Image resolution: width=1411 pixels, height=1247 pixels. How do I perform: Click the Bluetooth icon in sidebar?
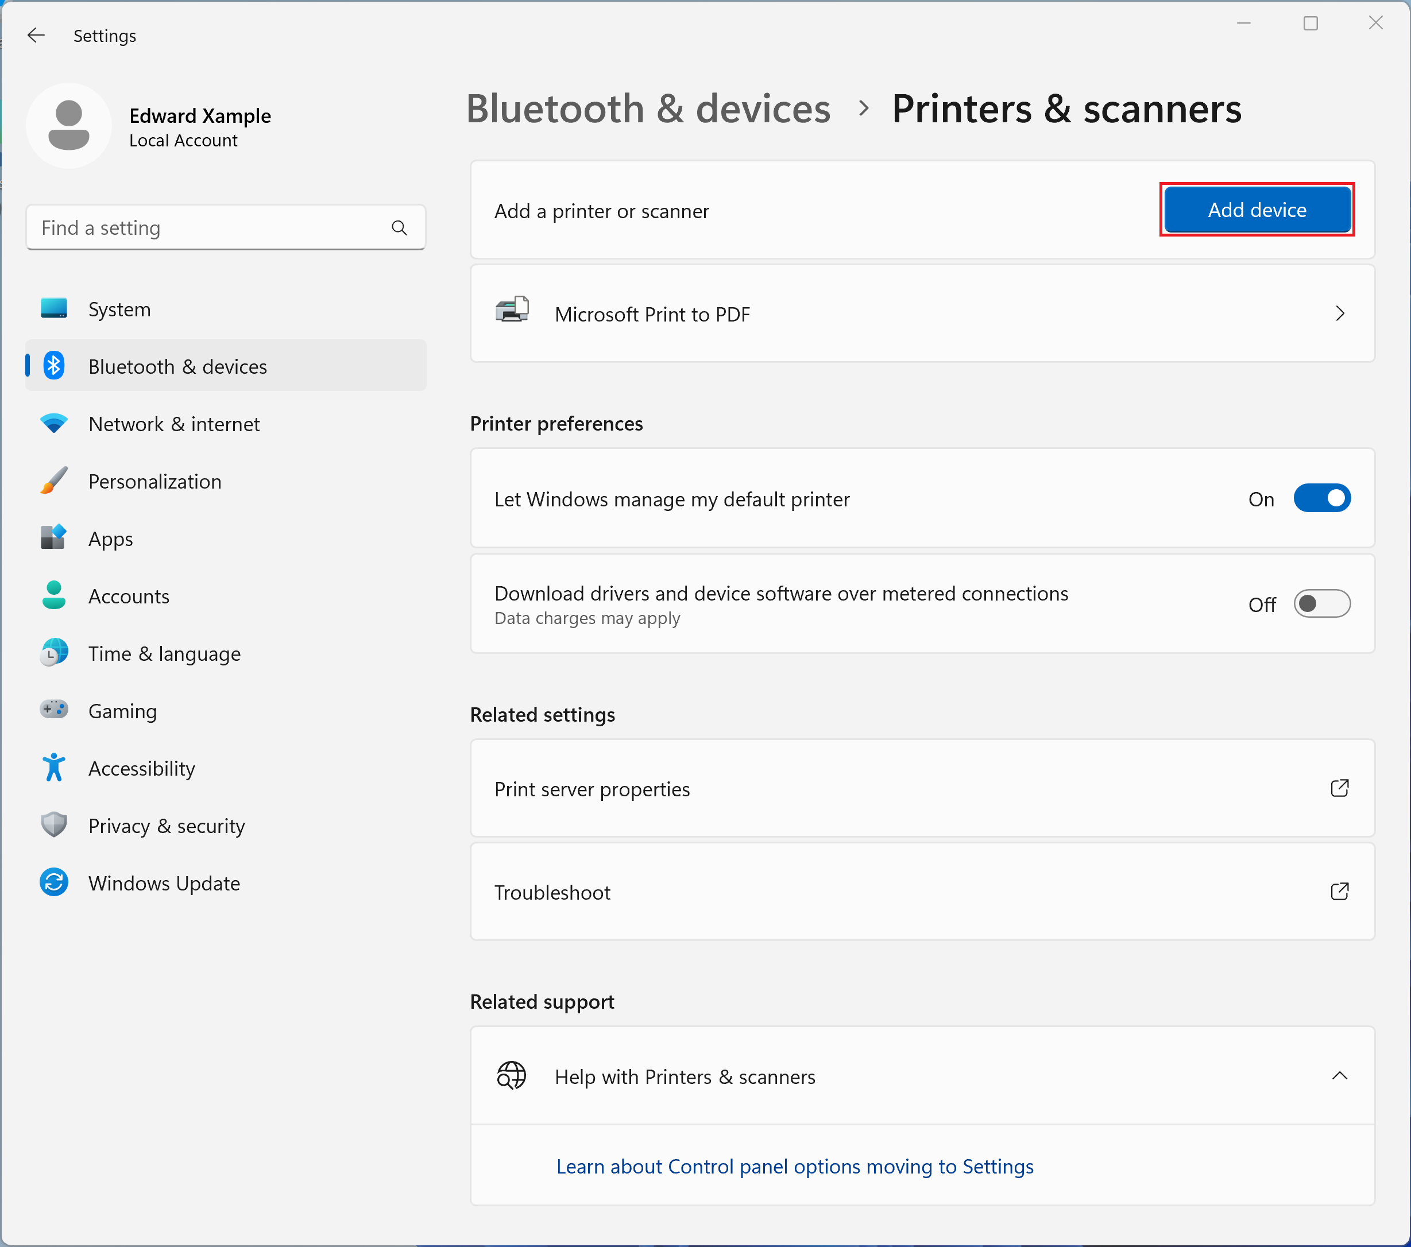click(x=54, y=366)
